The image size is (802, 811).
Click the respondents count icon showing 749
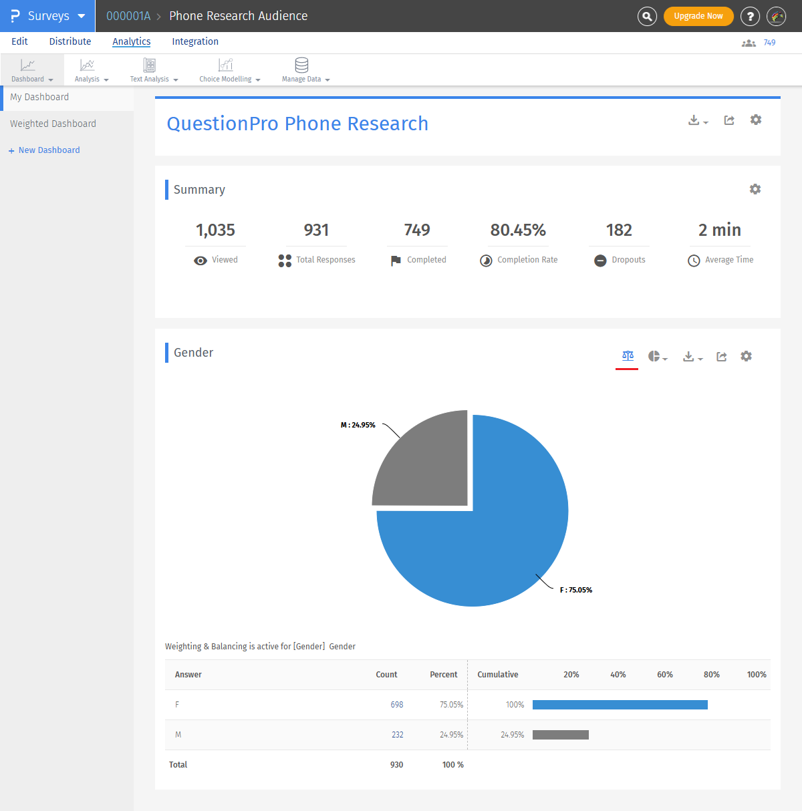click(x=749, y=43)
